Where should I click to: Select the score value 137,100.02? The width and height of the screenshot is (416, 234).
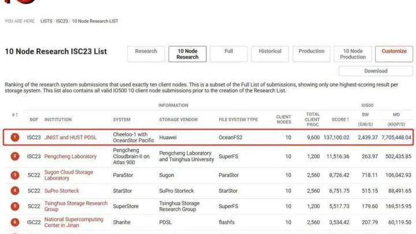tap(336, 138)
